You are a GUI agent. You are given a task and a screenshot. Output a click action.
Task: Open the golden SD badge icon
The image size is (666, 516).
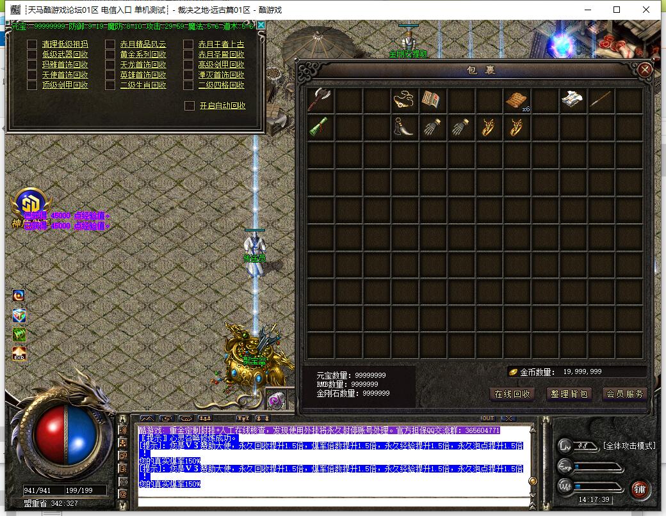(x=29, y=203)
